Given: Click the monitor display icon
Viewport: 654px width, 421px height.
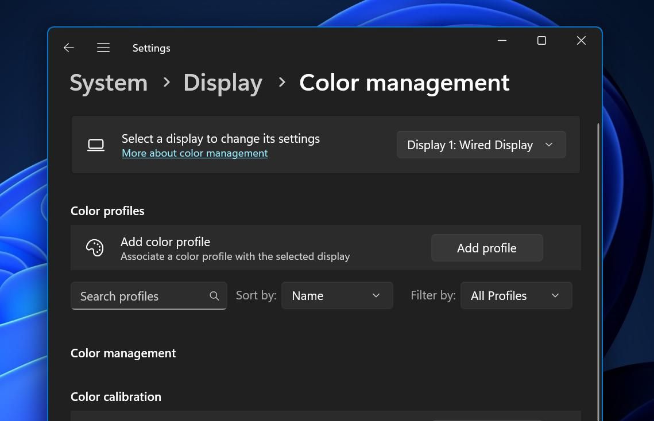Looking at the screenshot, I should [96, 145].
